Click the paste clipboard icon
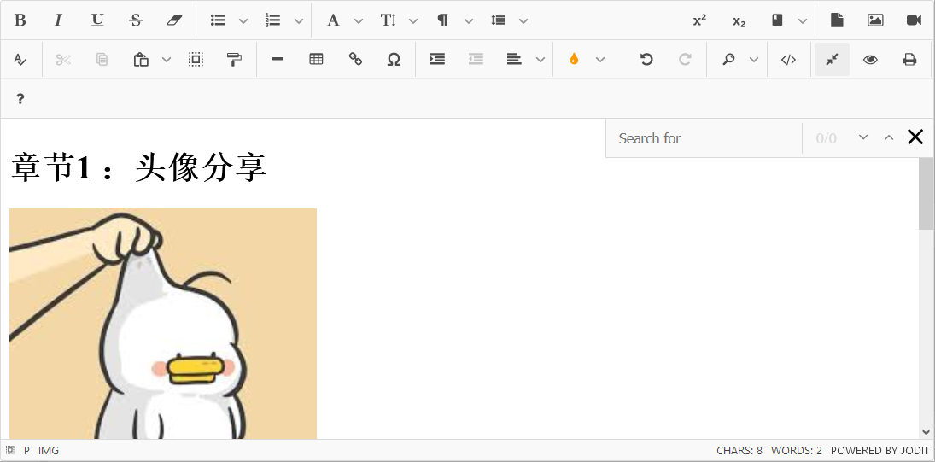The image size is (935, 462). pyautogui.click(x=142, y=60)
